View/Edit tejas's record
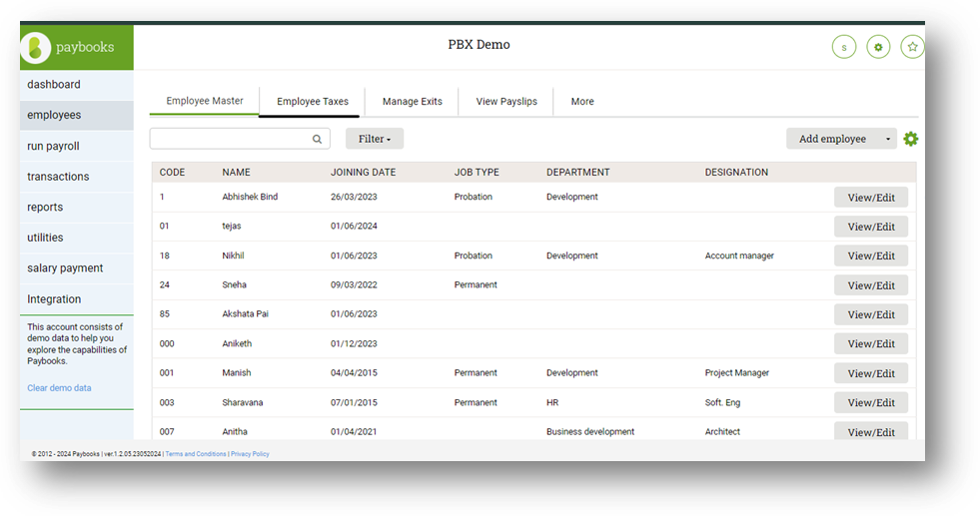 click(871, 227)
